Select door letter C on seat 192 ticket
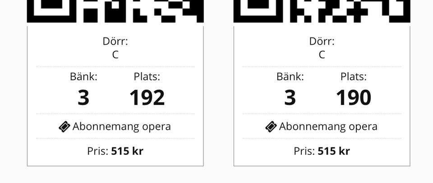 [115, 55]
